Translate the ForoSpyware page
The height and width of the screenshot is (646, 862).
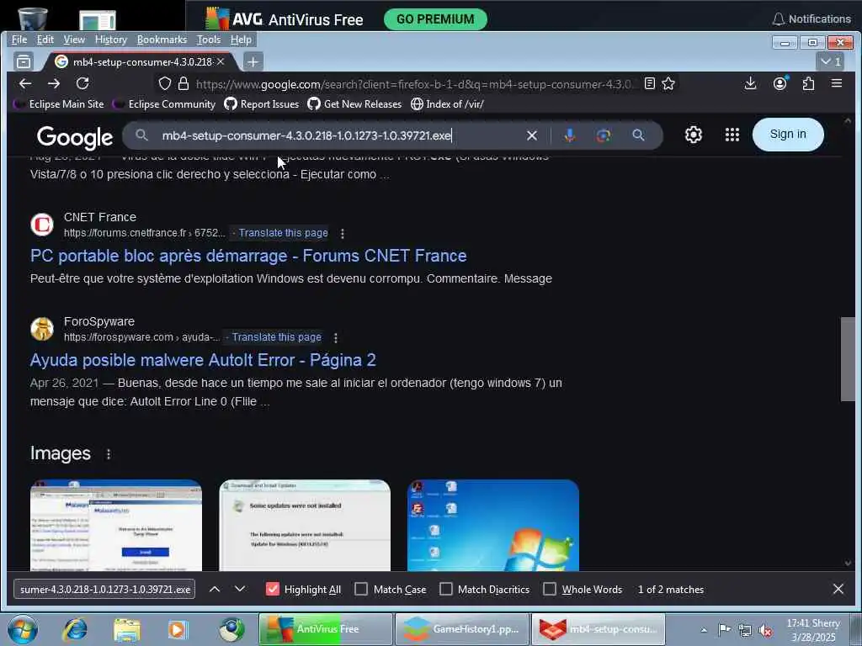276,337
